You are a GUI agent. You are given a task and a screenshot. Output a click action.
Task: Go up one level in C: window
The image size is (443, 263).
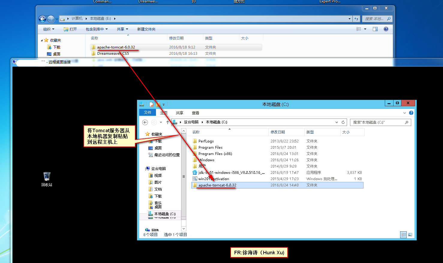(168, 122)
